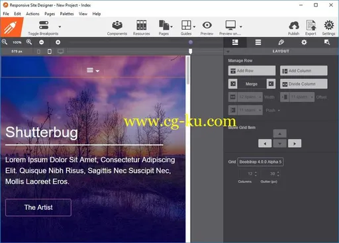Expand the Preview on dropdown arrow
The height and width of the screenshot is (243, 339).
pos(241,26)
